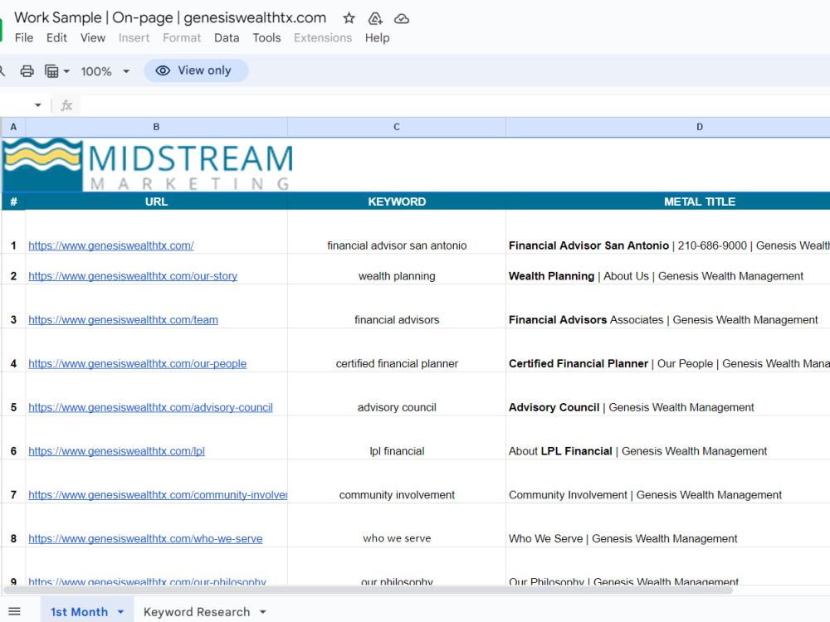This screenshot has height=622, width=830.
Task: Expand the filter views dropdown arrow
Action: pyautogui.click(x=66, y=70)
